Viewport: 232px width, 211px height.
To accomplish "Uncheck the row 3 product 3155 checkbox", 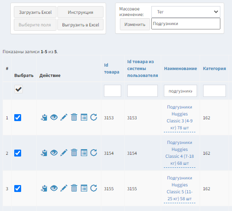I will (18, 189).
